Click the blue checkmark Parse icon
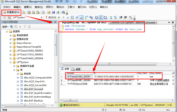The width and height of the screenshot is (177, 112). 68,17
